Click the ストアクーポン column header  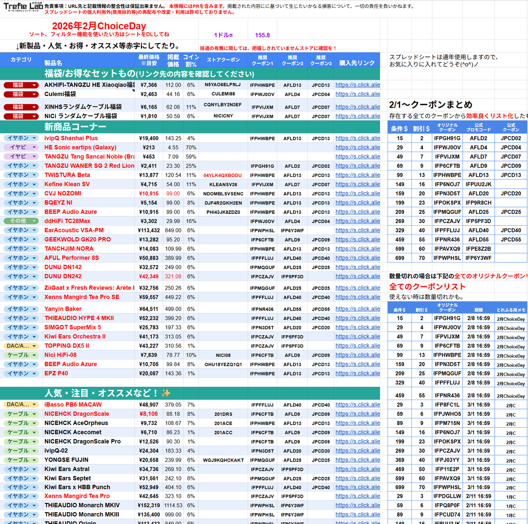pyautogui.click(x=224, y=60)
